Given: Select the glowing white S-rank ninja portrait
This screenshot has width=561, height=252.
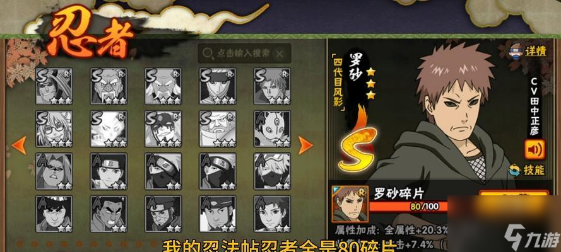Looking at the screenshot, I should [x=109, y=129].
